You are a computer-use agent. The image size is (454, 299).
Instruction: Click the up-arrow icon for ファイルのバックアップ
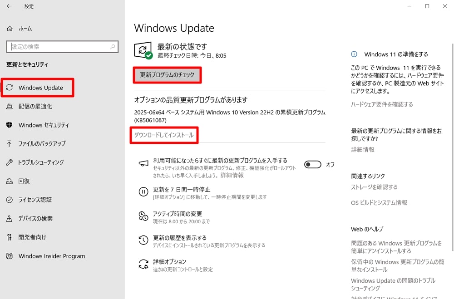pyautogui.click(x=9, y=143)
